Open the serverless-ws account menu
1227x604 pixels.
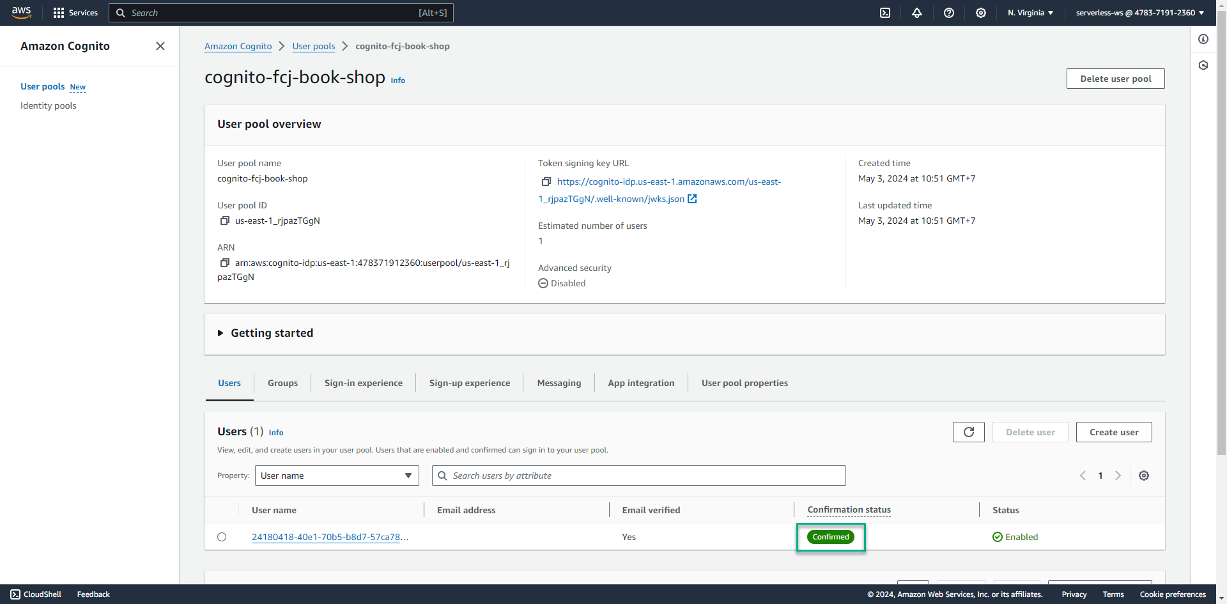coord(1140,13)
